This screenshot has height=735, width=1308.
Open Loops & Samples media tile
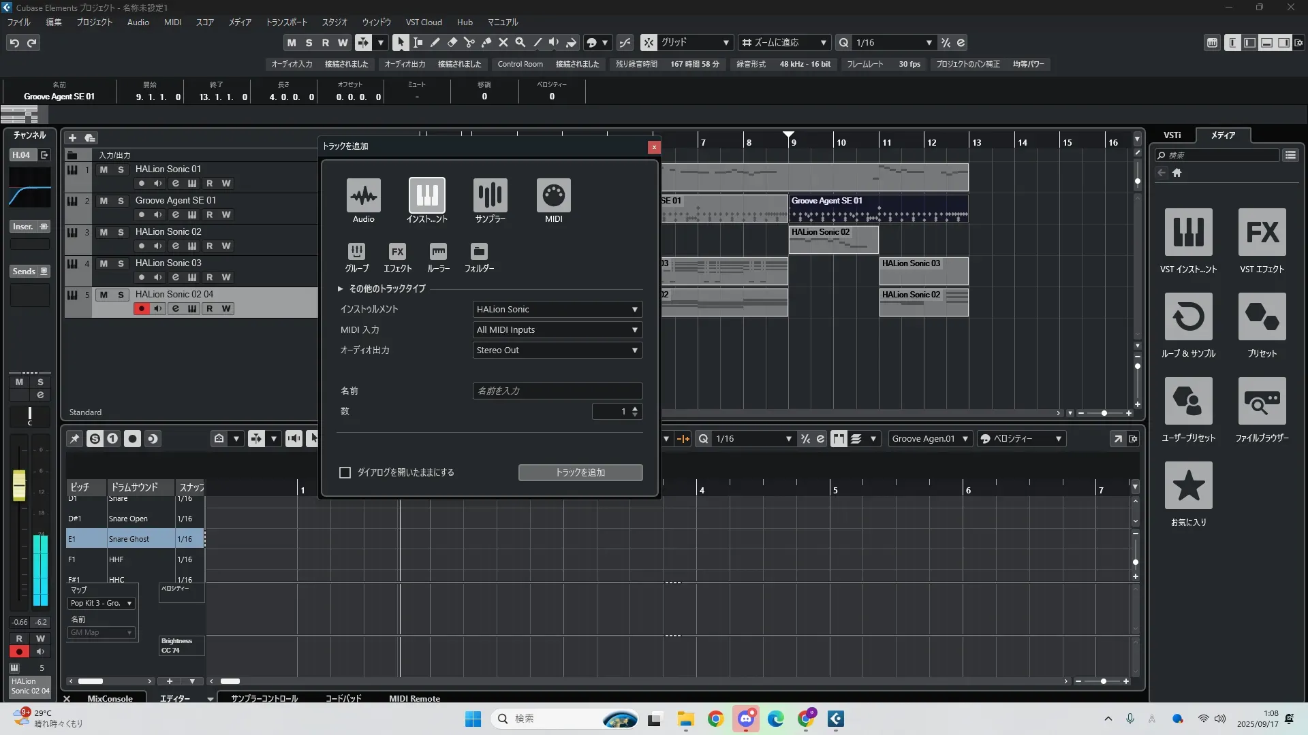click(x=1188, y=316)
